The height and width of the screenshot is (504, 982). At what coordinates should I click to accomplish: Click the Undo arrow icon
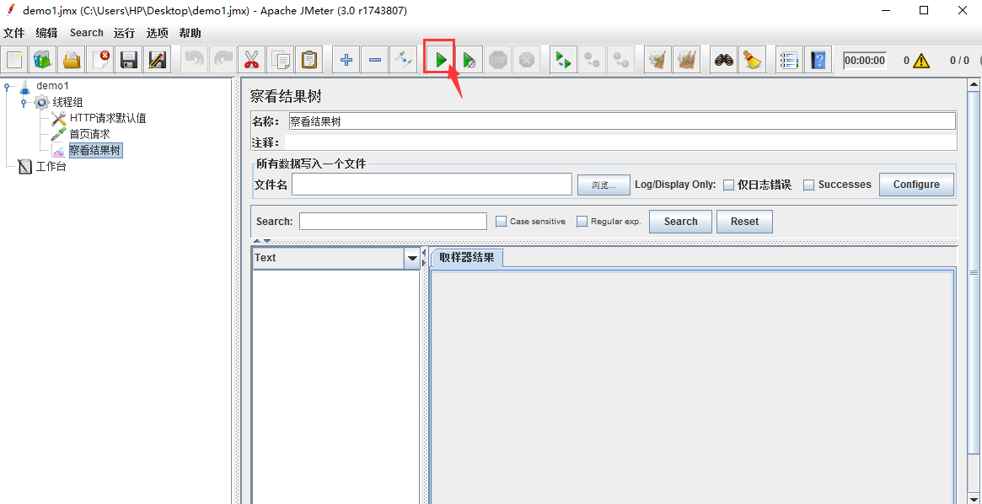pyautogui.click(x=195, y=60)
